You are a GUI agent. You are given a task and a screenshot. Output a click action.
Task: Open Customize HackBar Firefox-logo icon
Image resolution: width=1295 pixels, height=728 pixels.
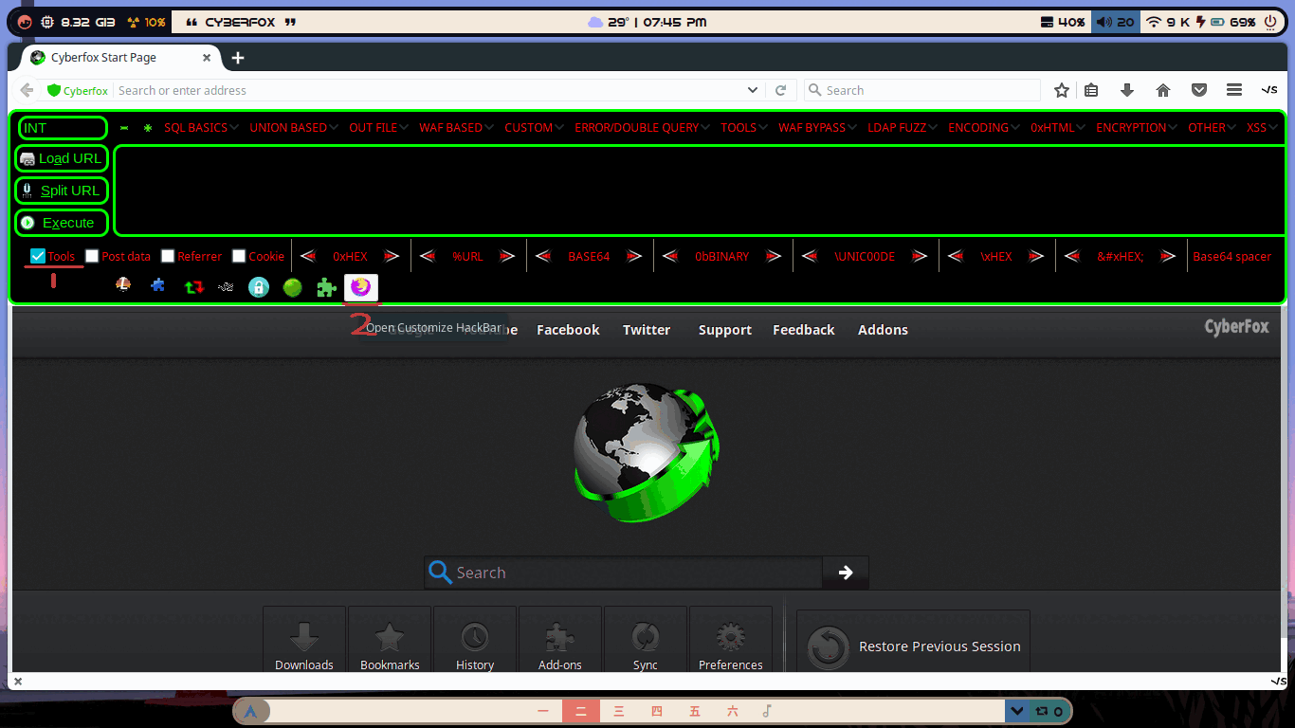pos(360,286)
